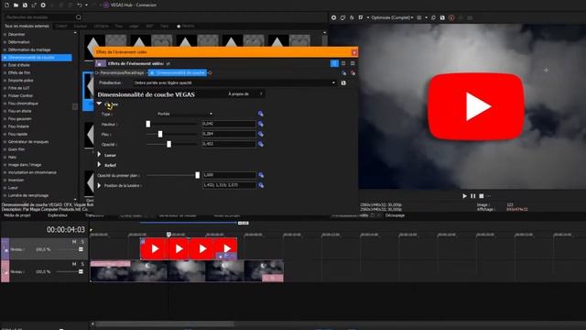
Task: Toggle the Dimensionnalité de couche effect checkbox
Action: pos(152,73)
